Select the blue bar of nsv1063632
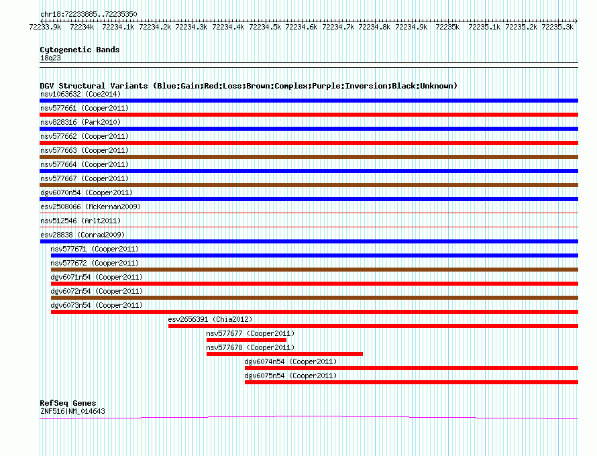This screenshot has width=597, height=456. (x=309, y=101)
